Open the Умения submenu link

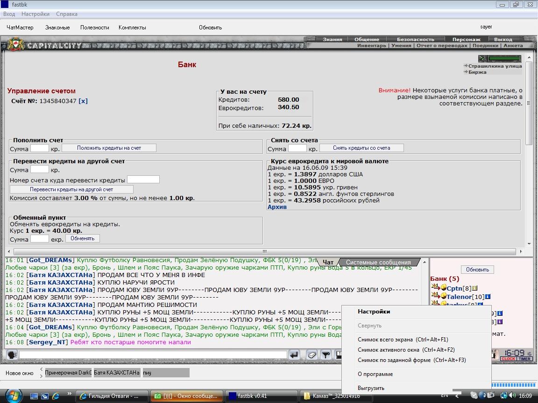click(401, 46)
